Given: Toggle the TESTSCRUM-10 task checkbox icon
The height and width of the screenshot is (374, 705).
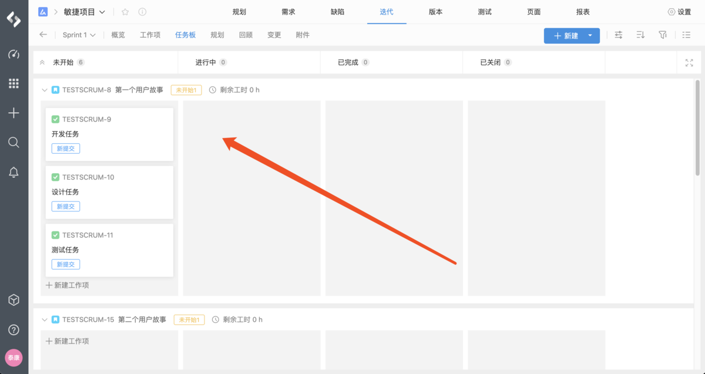Looking at the screenshot, I should point(56,177).
